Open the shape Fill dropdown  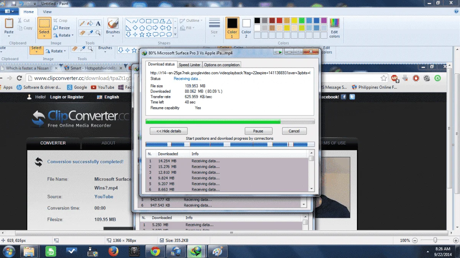tap(188, 28)
